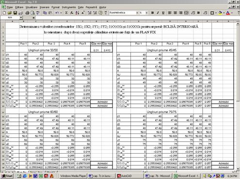The height and width of the screenshot is (179, 240).
Task: Click the New workbook icon
Action: click(x=4, y=13)
